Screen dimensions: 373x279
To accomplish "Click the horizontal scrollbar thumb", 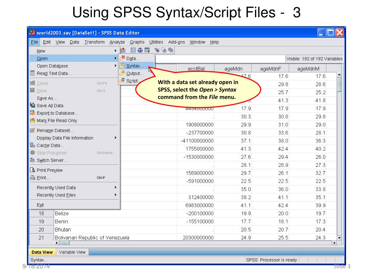I will (x=64, y=243).
